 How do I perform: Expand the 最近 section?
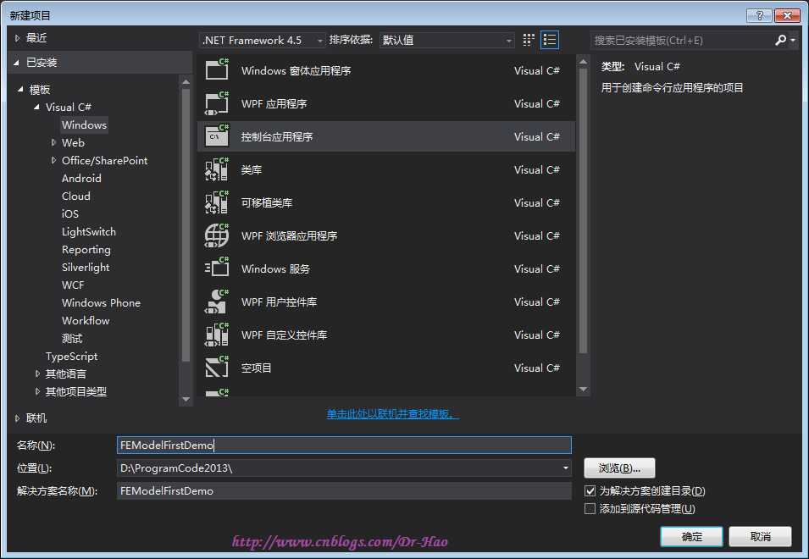pyautogui.click(x=17, y=38)
